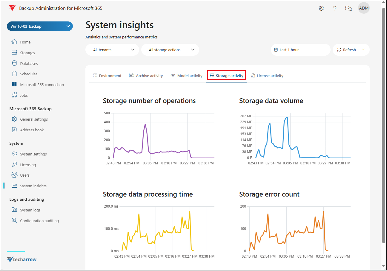Open Microsoft 365 connection page
The width and height of the screenshot is (387, 271).
point(42,85)
